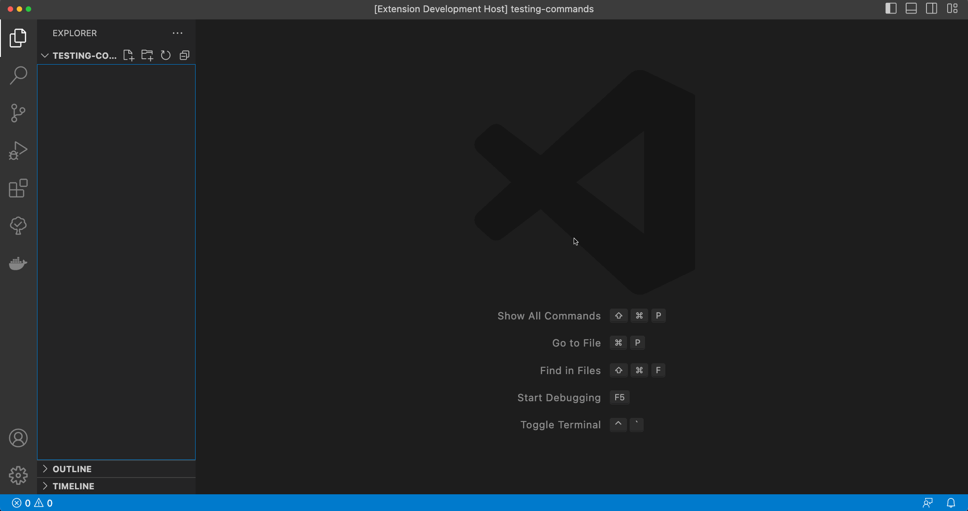Open notifications bell in status bar

click(x=951, y=503)
